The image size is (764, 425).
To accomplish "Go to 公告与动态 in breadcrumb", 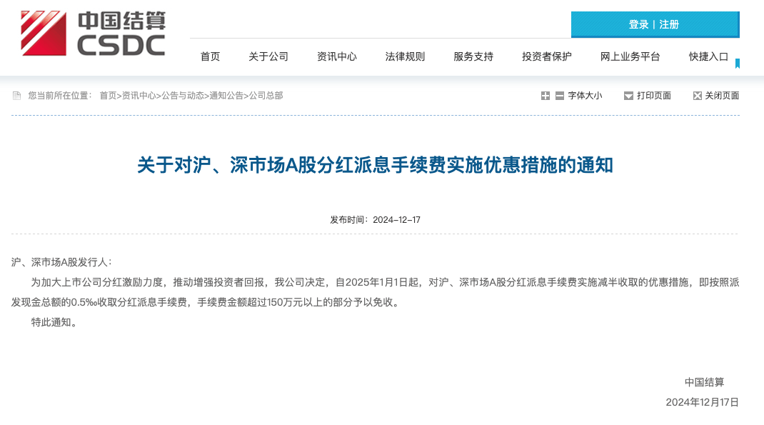I will [183, 96].
